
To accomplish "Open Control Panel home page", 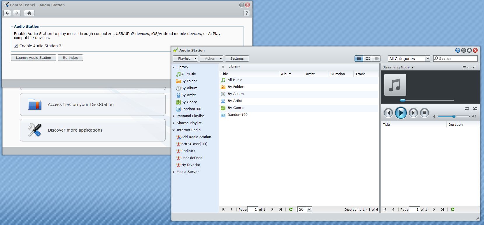I will (x=29, y=13).
